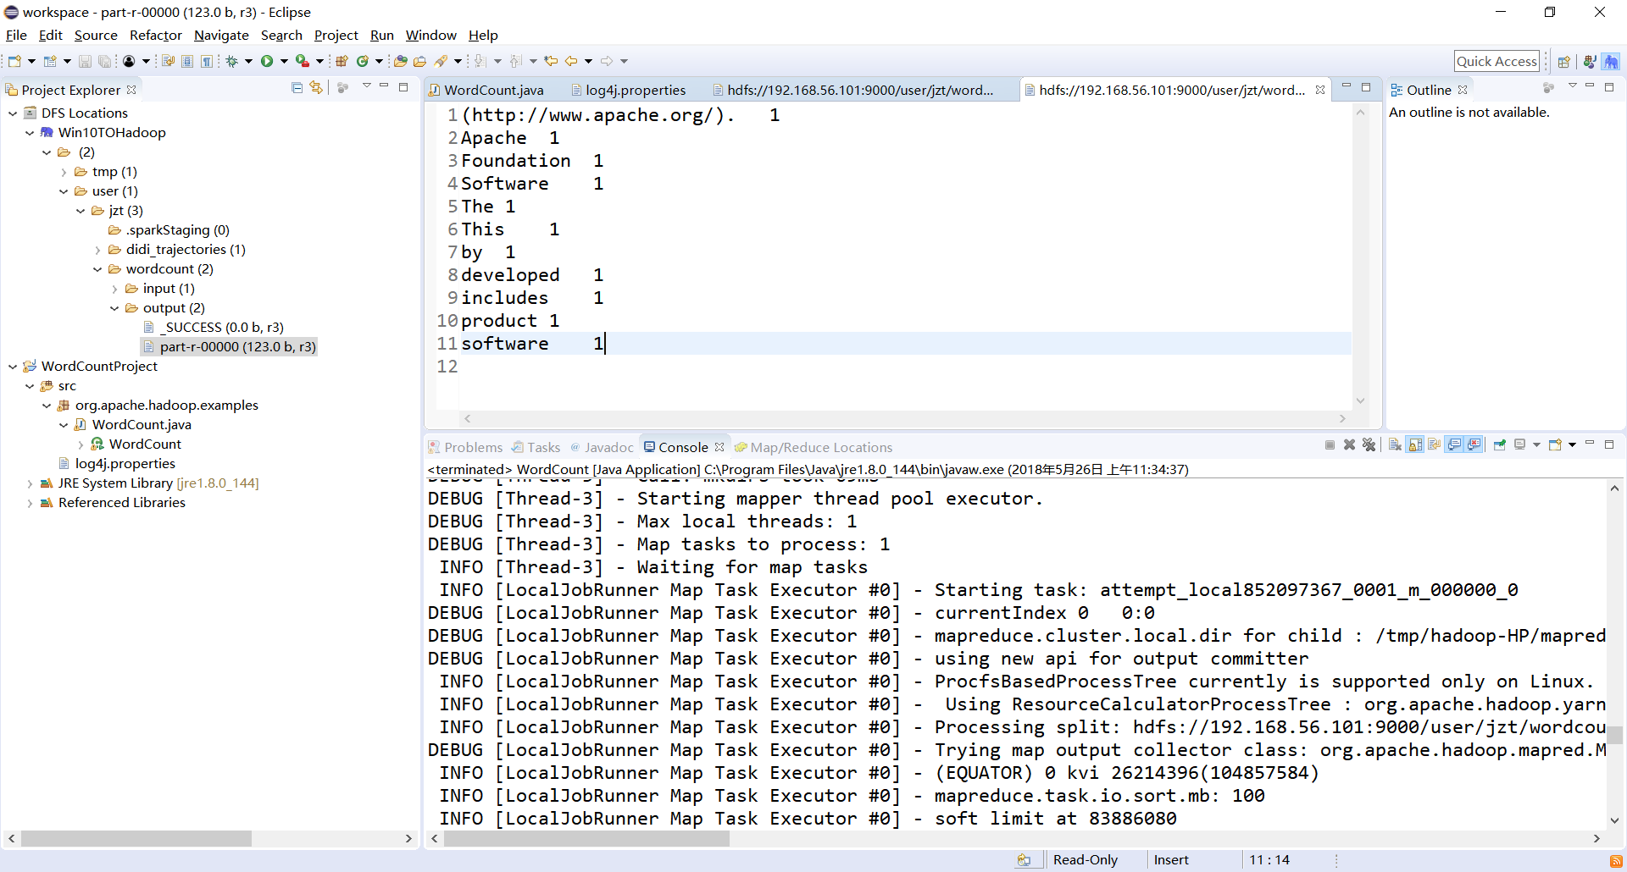This screenshot has width=1627, height=872.
Task: Click the Quick Access search field
Action: click(1497, 61)
